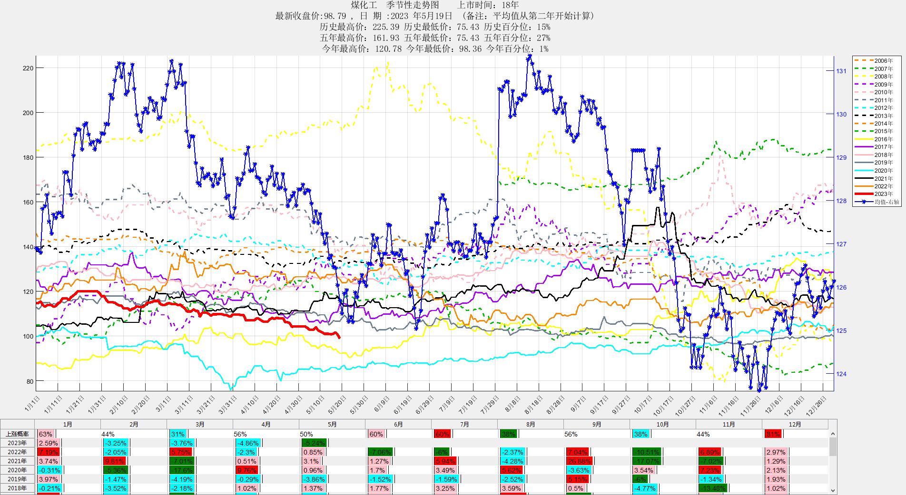The width and height of the screenshot is (906, 495).
Task: Select the 2023年 row header in table
Action: click(18, 443)
